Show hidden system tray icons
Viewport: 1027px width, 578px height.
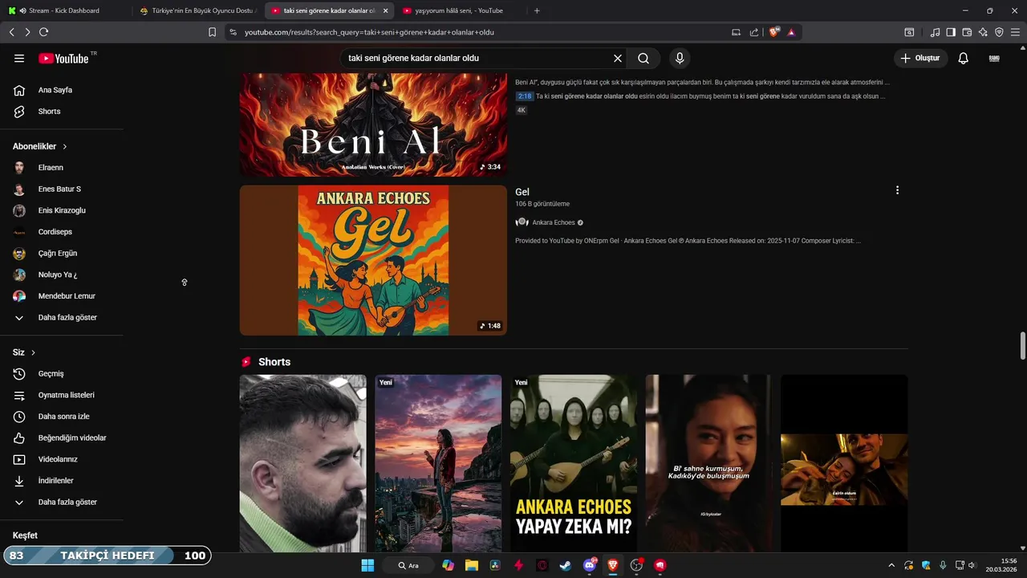(891, 565)
